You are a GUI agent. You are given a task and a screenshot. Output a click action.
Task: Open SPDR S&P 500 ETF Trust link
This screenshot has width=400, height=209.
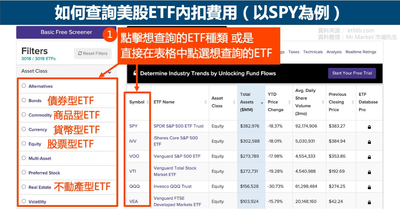[x=178, y=126]
